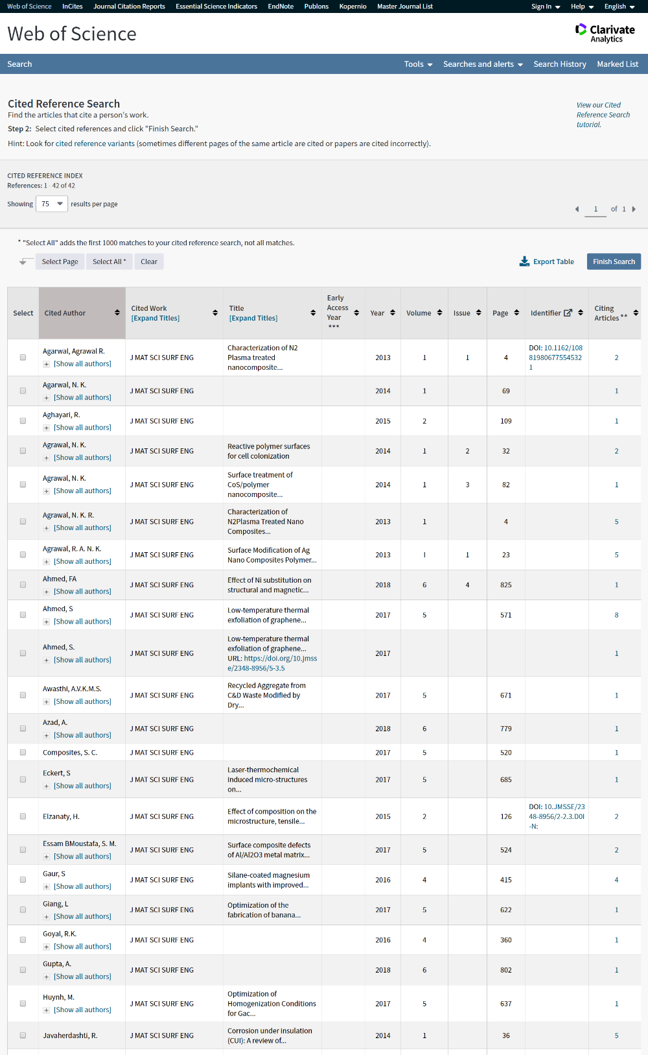Screen dimensions: 648x1055
Task: Open Identifier external link icon
Action: pos(568,313)
